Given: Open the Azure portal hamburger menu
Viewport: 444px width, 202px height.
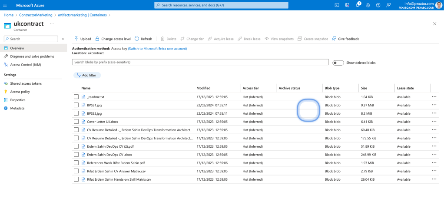Looking at the screenshot, I should tap(5, 5).
